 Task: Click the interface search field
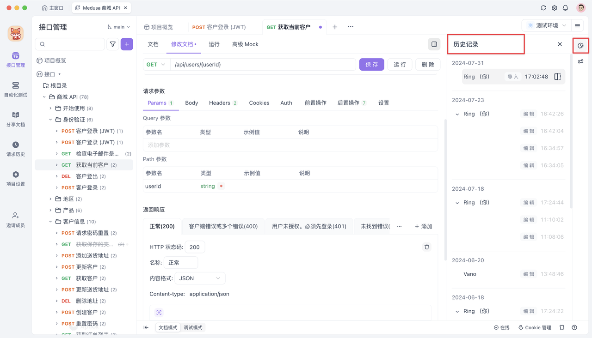tap(70, 44)
